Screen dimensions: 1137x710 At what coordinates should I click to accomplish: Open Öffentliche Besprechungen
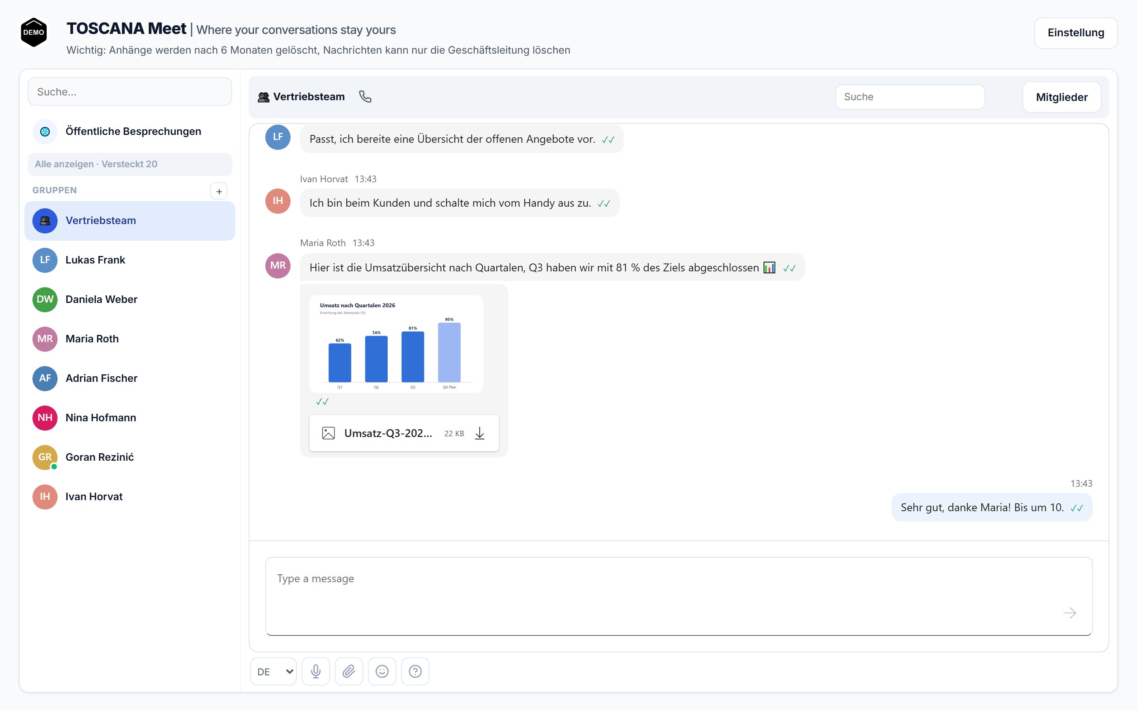coord(129,131)
